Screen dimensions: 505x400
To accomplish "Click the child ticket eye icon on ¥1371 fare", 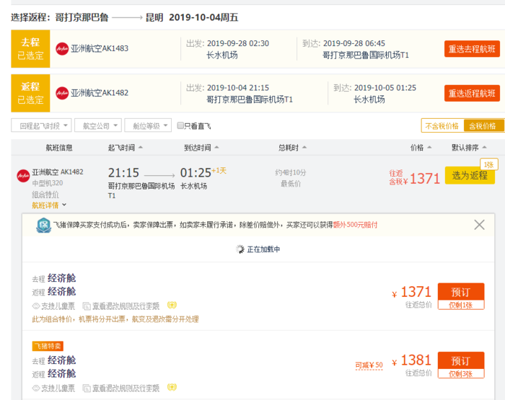I will point(36,306).
